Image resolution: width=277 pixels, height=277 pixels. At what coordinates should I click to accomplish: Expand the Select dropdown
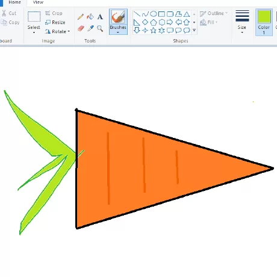34,33
